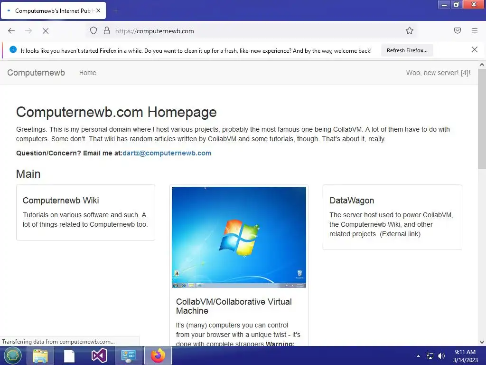
Task: Restore down the Firefox window
Action: (456, 5)
